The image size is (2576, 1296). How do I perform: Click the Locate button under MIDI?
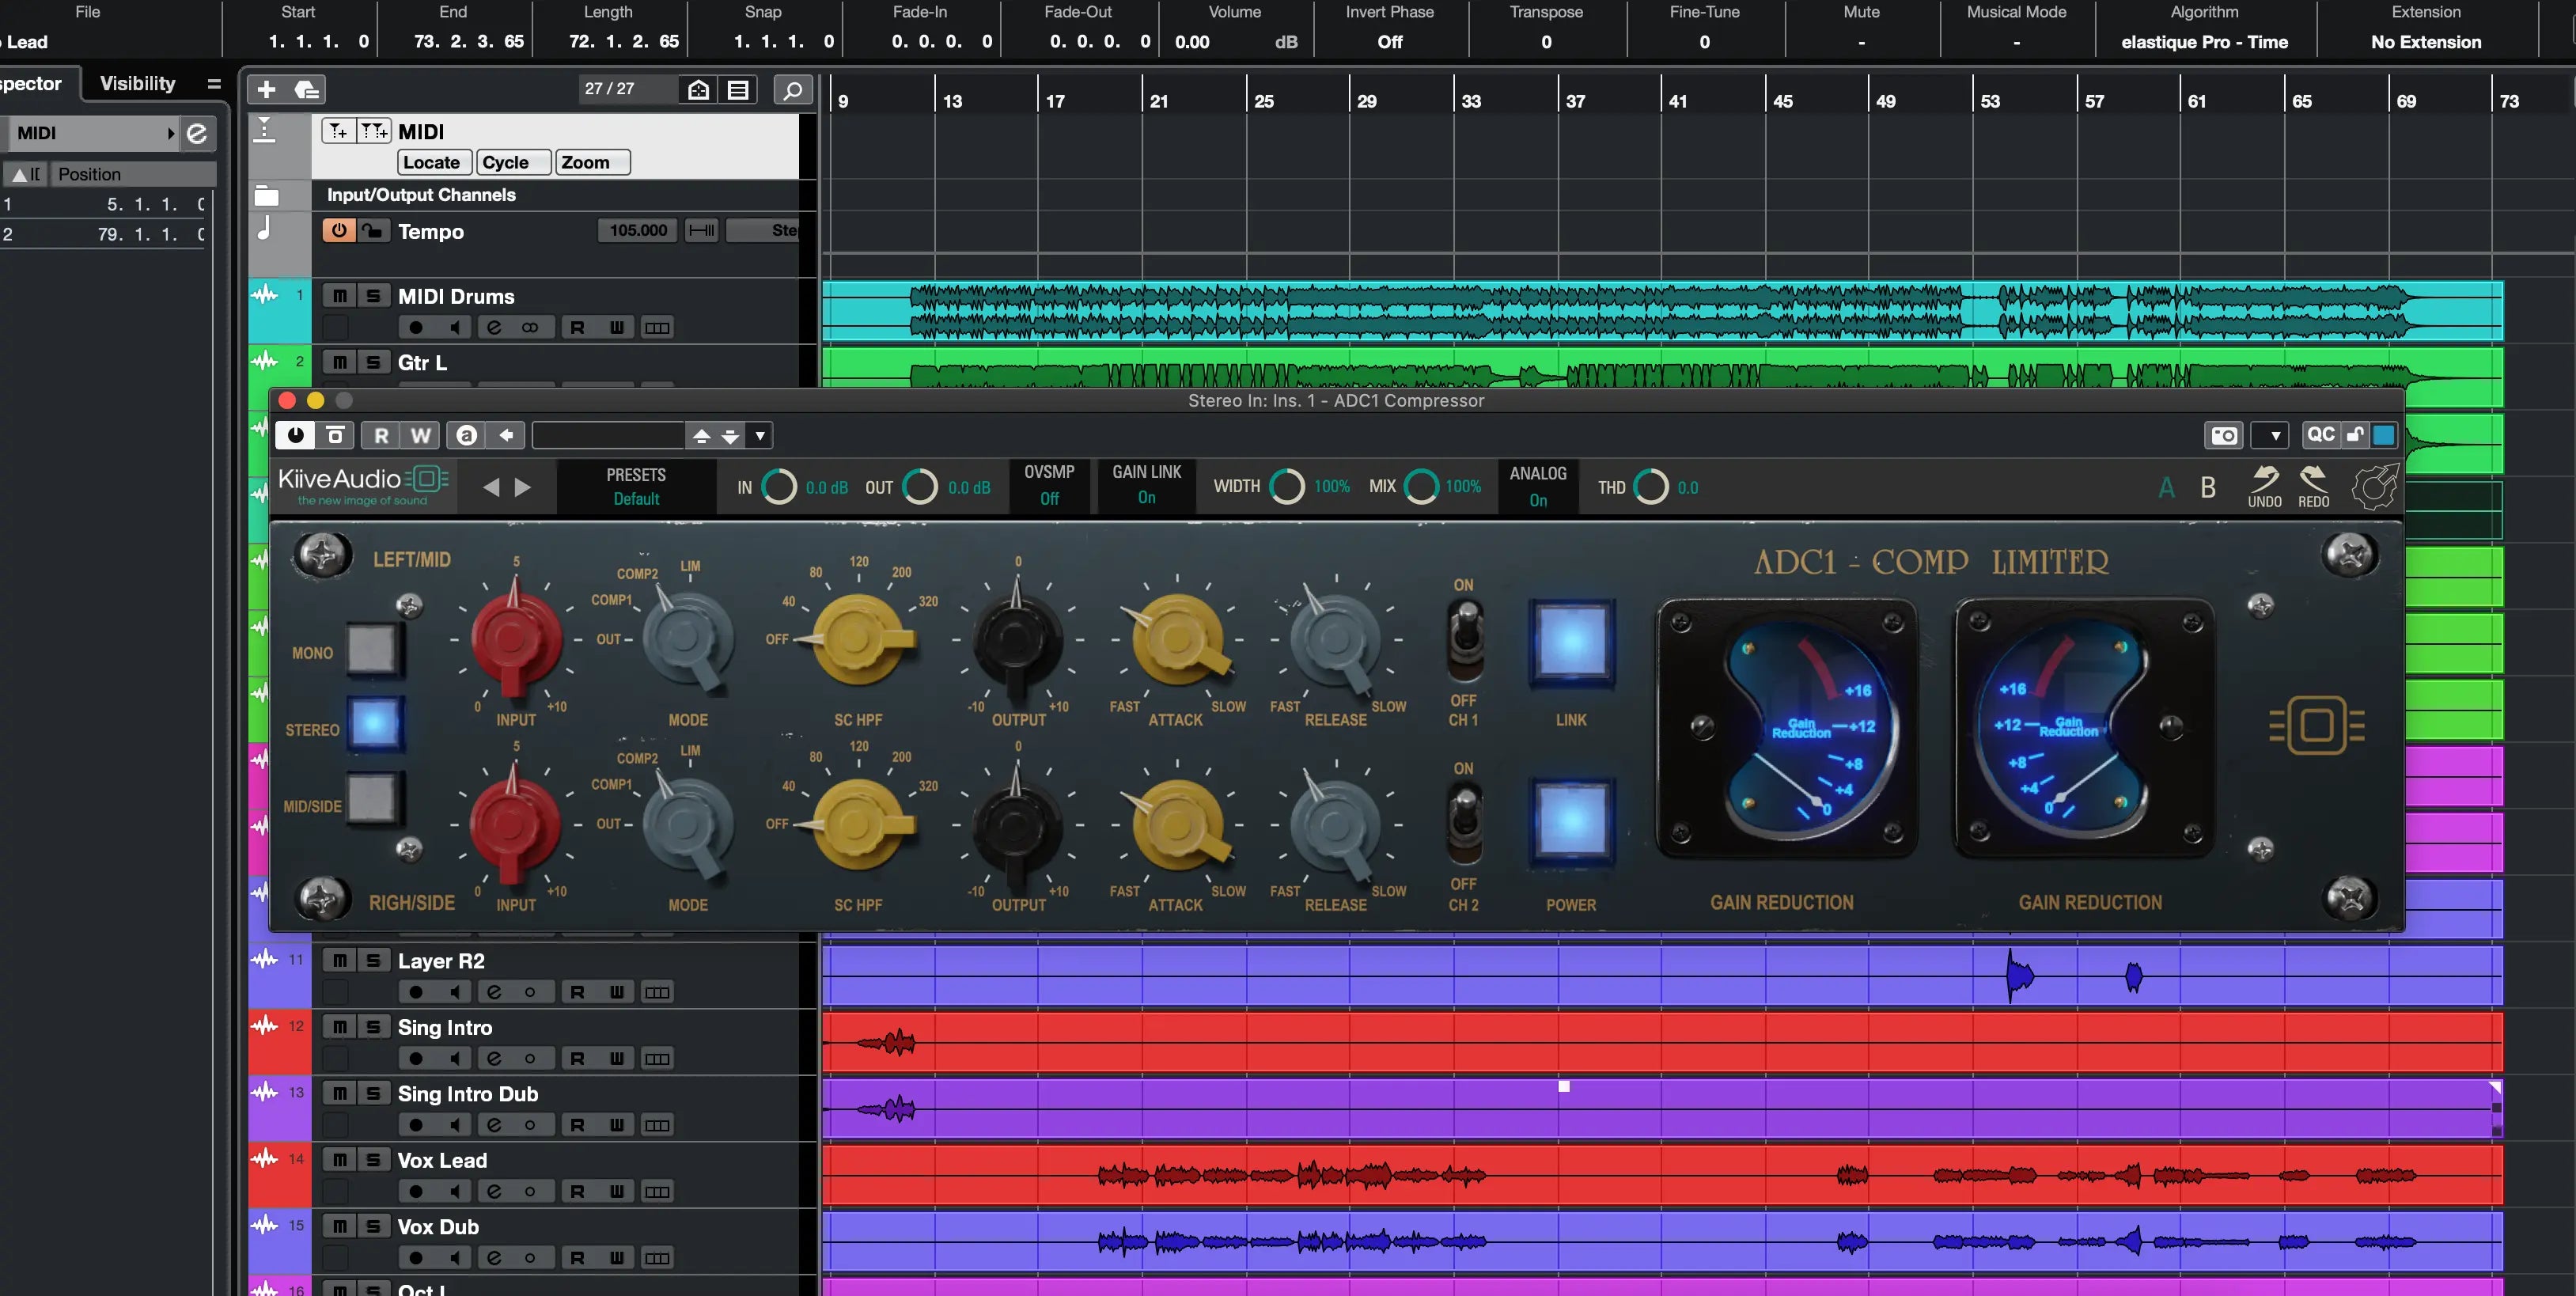(x=432, y=162)
